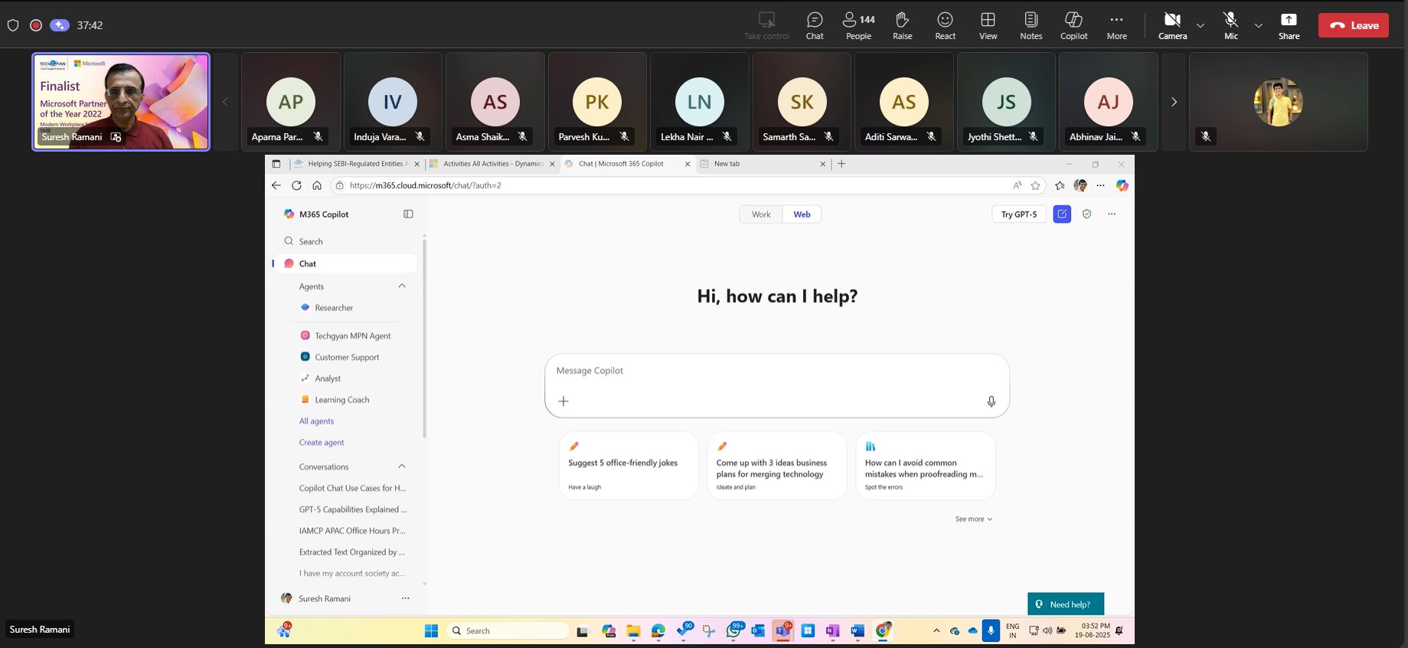Switch Copilot to Work mode
Viewport: 1408px width, 648px height.
tap(760, 214)
